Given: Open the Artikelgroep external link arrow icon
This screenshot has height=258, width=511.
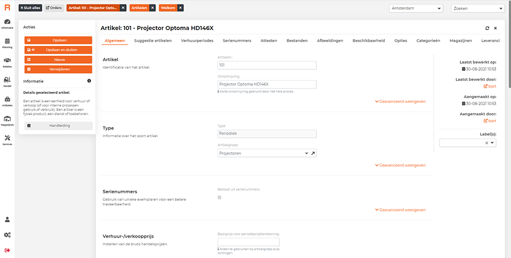Looking at the screenshot, I should pyautogui.click(x=313, y=153).
